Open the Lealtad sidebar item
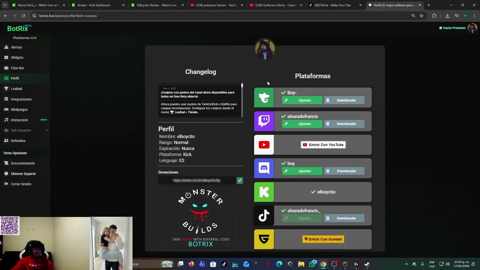The image size is (480, 270). pyautogui.click(x=16, y=88)
